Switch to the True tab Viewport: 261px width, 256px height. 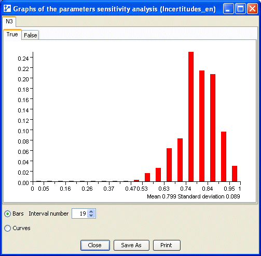pyautogui.click(x=12, y=34)
